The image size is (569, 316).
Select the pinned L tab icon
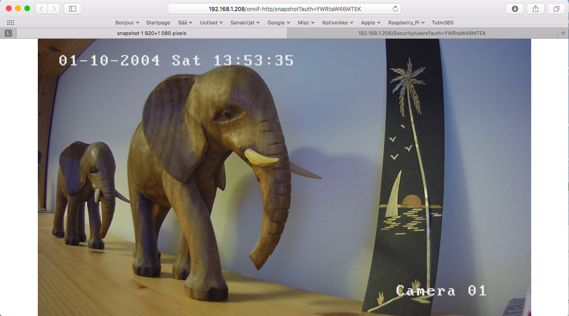(7, 33)
